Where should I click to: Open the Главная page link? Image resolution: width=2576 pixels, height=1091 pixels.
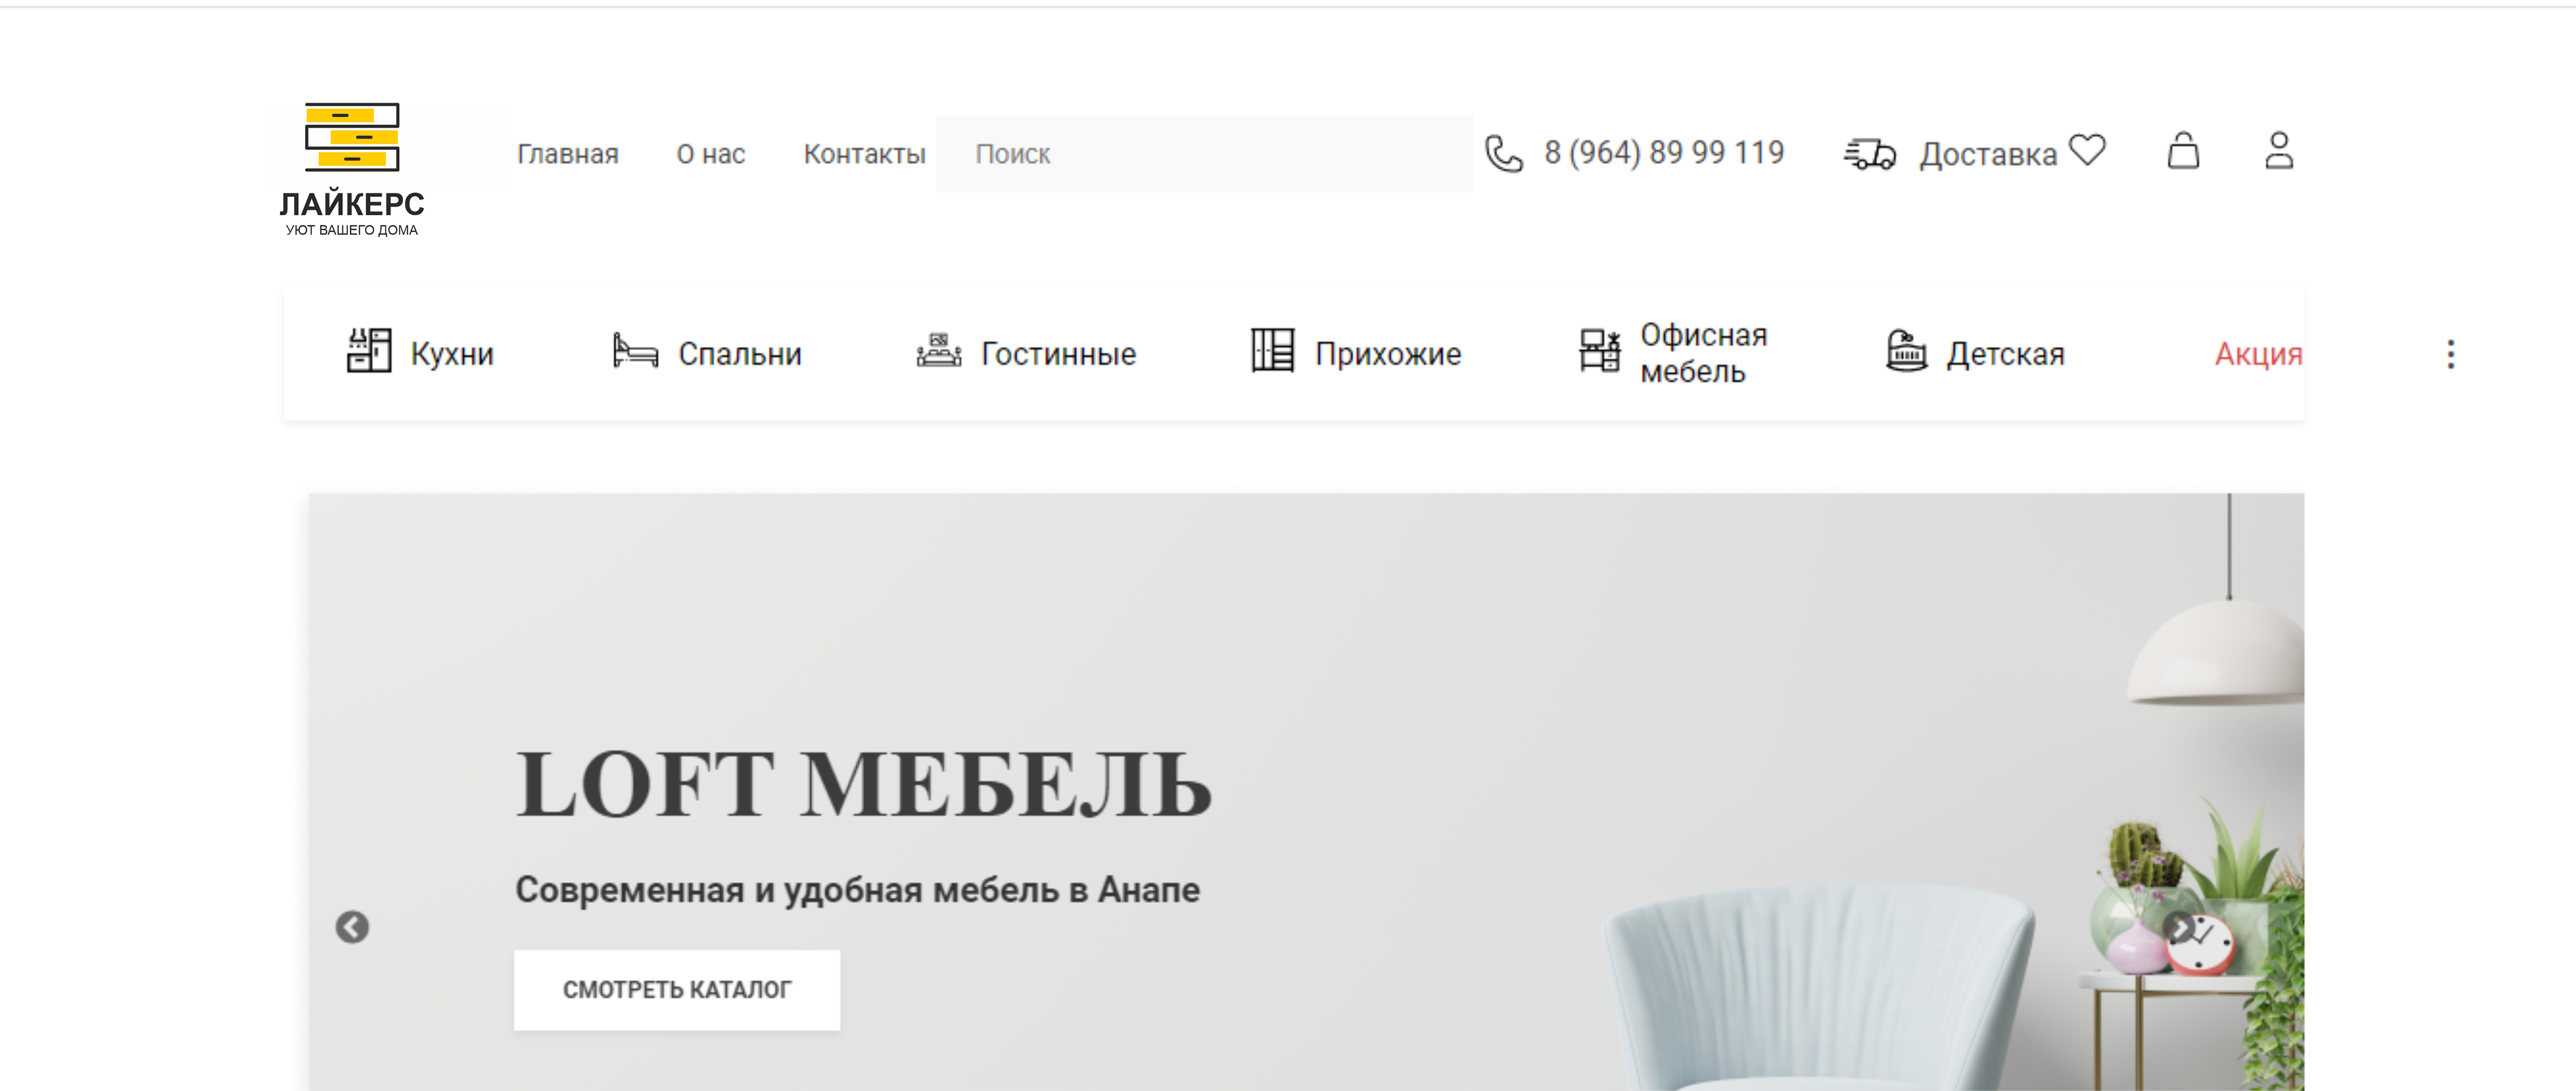click(x=567, y=154)
